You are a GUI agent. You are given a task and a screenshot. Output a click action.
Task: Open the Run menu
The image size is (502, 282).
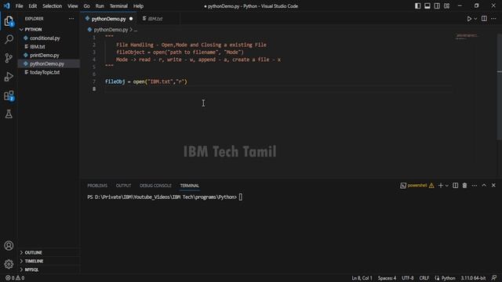tap(100, 6)
